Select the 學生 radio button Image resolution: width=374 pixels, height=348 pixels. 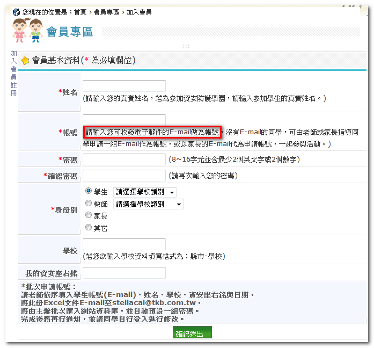(89, 192)
